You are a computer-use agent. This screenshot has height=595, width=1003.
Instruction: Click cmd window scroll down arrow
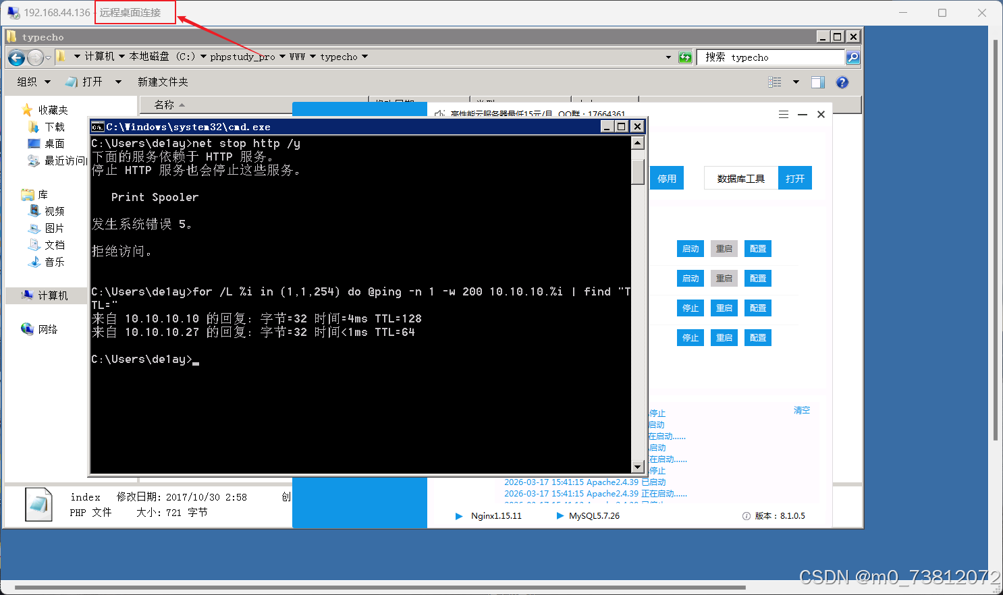[638, 467]
